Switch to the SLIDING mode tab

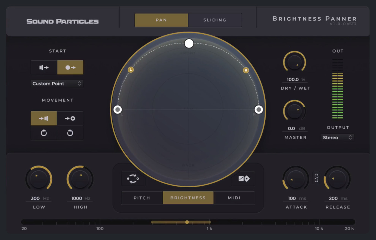(x=215, y=20)
